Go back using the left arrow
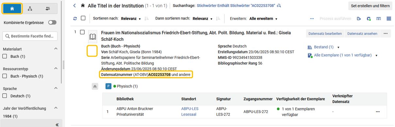 click(74, 6)
